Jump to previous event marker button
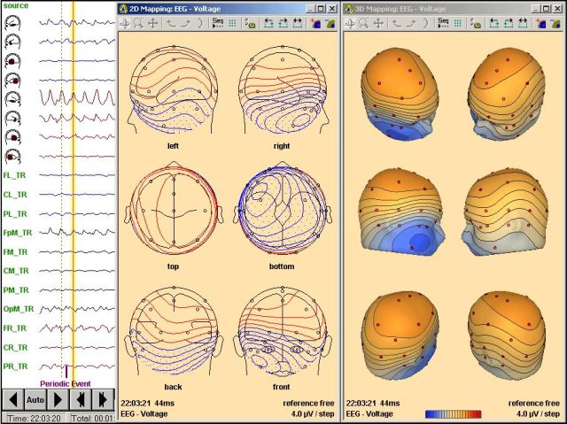The height and width of the screenshot is (424, 567). (x=81, y=399)
